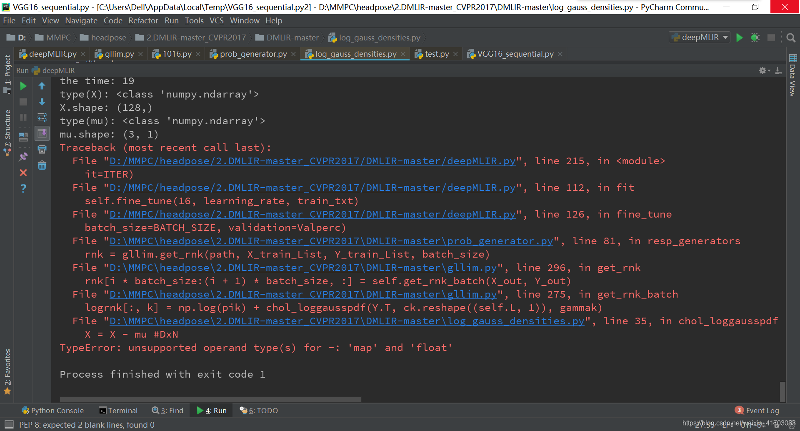Switch to the prob_generator.py editor tab

pos(253,54)
